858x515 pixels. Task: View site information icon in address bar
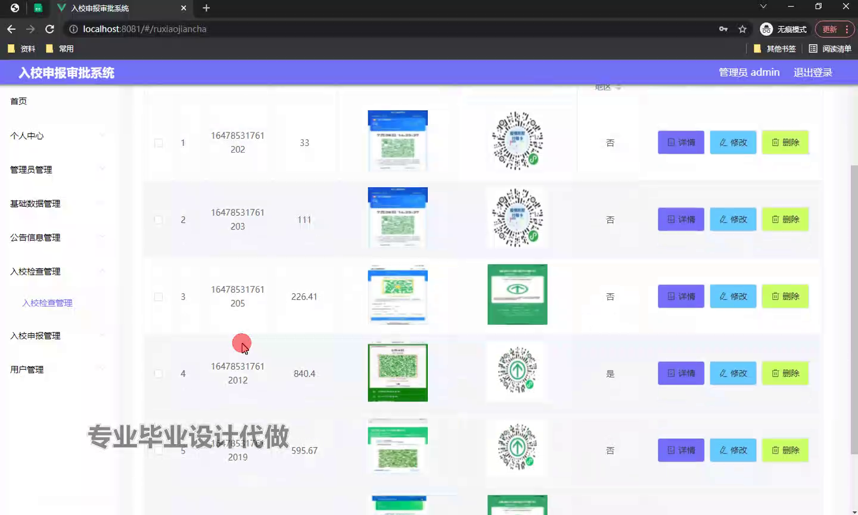tap(73, 29)
